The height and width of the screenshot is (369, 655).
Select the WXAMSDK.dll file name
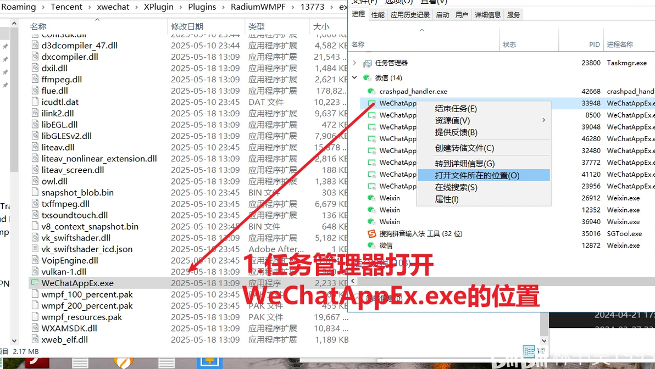pyautogui.click(x=69, y=328)
